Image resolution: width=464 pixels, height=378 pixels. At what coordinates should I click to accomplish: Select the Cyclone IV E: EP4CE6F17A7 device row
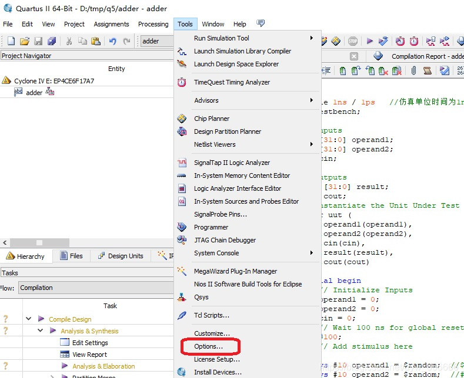[x=54, y=80]
